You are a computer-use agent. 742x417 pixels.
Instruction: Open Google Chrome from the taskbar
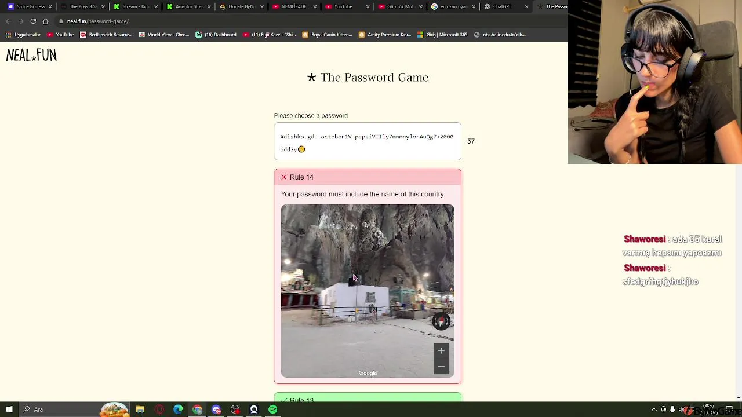coord(197,409)
